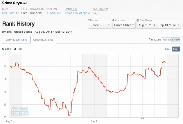The width and height of the screenshot is (183, 124).
Task: Switch chart granularity to Day
Action: pos(168,49)
